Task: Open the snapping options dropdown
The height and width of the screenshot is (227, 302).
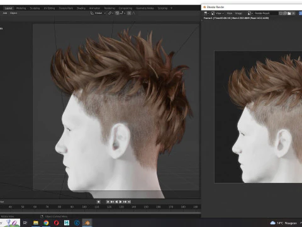Action: [123, 13]
